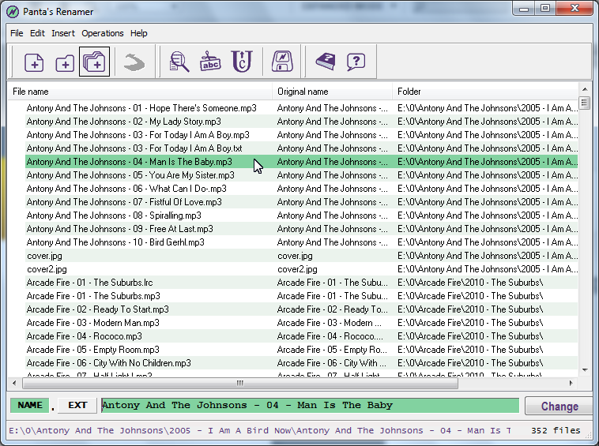
Task: Click the floppy disk rename save icon
Action: [x=282, y=62]
